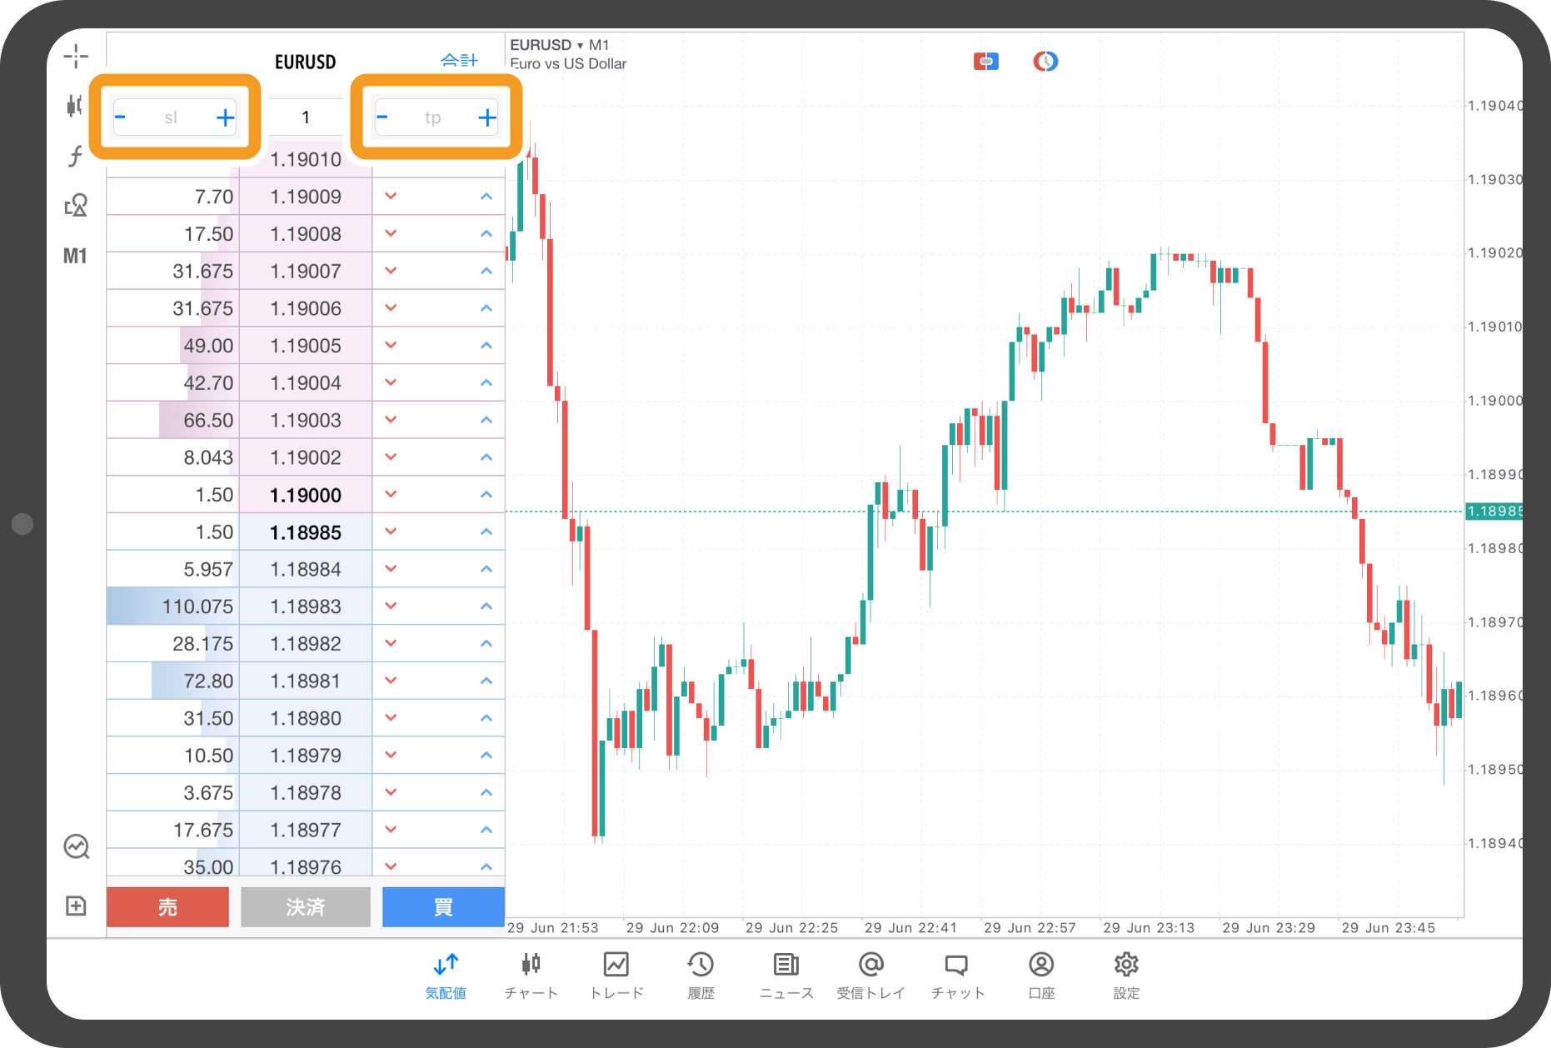1551x1048 pixels.
Task: Select volume 110.075 at price 1.18983
Action: 197,606
